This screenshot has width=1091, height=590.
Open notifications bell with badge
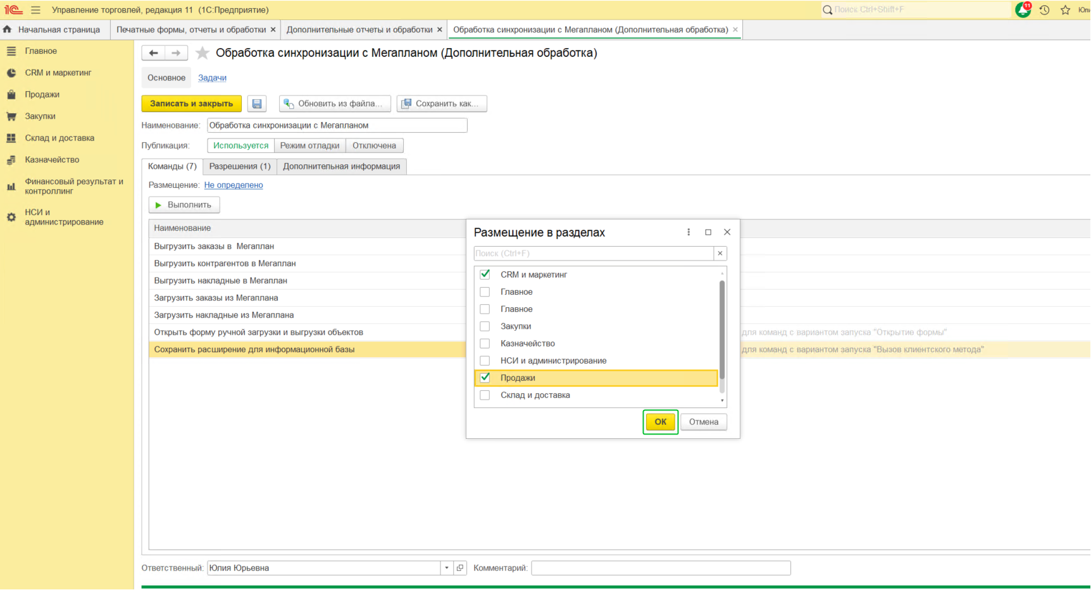pos(1023,9)
